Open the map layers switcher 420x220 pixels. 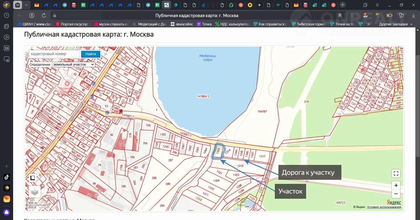[x=34, y=191]
